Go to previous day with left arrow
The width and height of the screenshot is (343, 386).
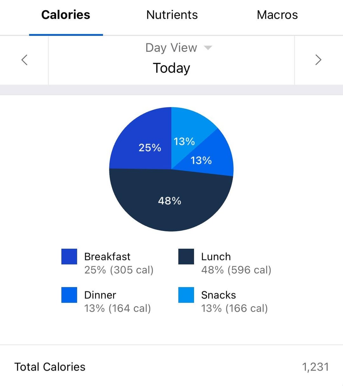click(24, 60)
